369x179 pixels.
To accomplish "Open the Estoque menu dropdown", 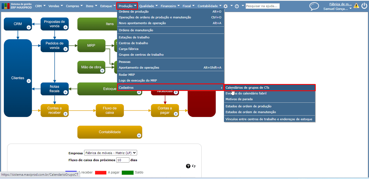I will pyautogui.click(x=108, y=6).
